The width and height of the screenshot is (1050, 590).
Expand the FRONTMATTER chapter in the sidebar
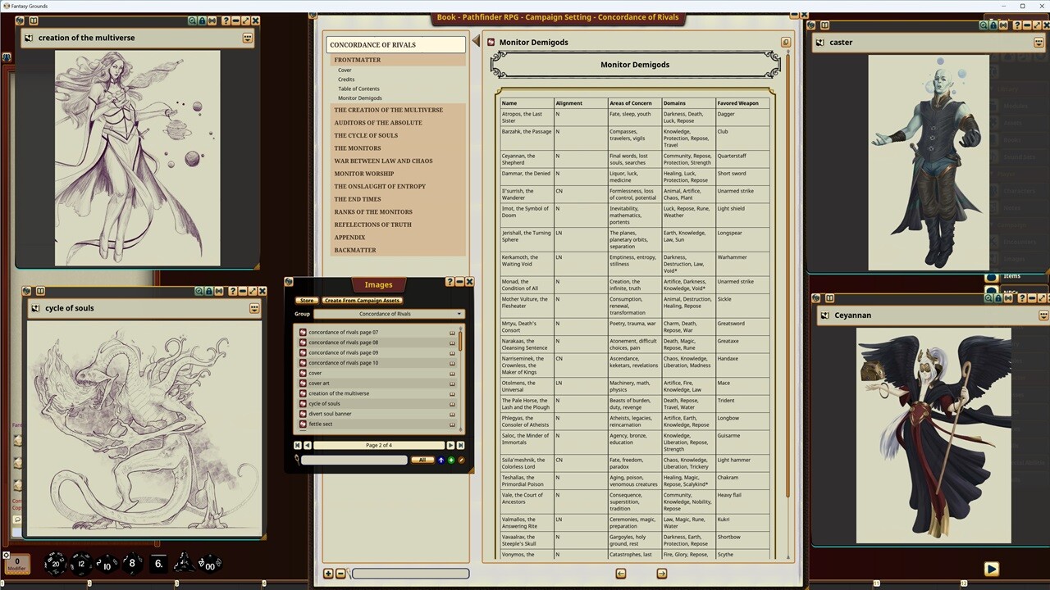click(357, 59)
